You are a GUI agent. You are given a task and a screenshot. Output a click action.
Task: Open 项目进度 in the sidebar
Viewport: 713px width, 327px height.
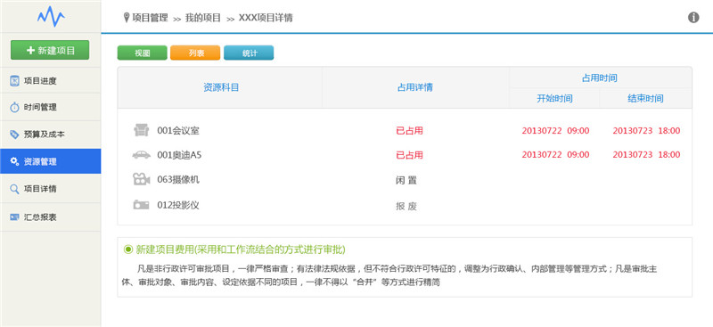51,81
